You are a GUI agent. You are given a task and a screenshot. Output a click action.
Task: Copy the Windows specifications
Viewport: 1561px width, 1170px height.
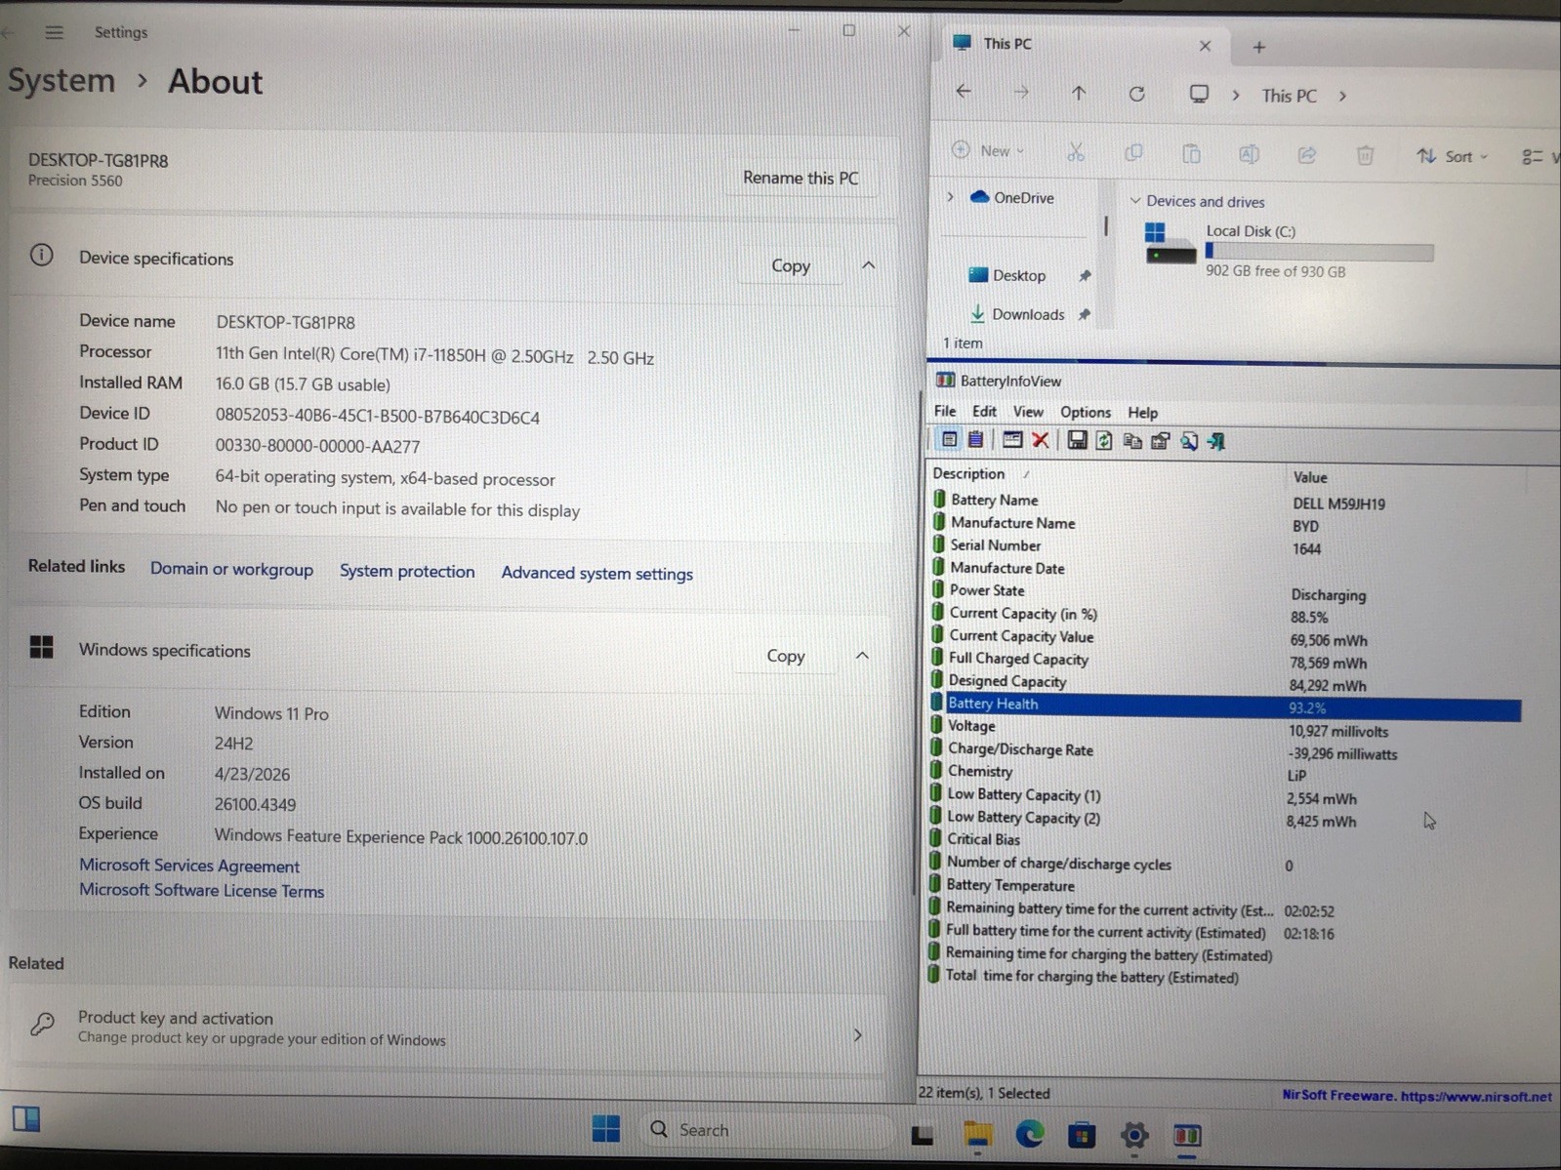(x=786, y=656)
